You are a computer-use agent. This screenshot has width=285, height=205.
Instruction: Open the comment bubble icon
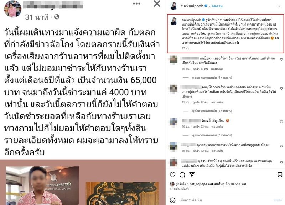click(182, 175)
